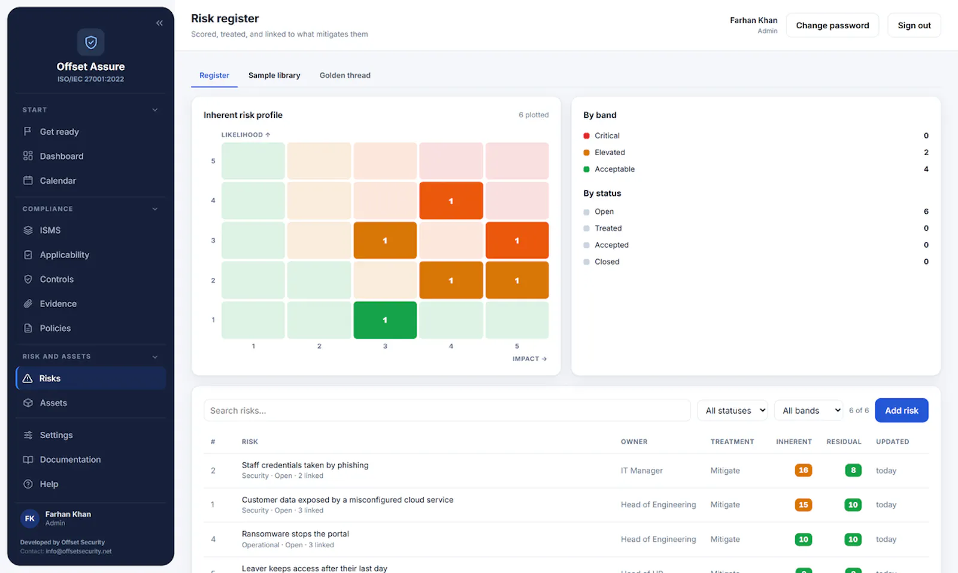Click inherent score 16 badge for phishing risk
This screenshot has width=958, height=573.
tap(804, 470)
